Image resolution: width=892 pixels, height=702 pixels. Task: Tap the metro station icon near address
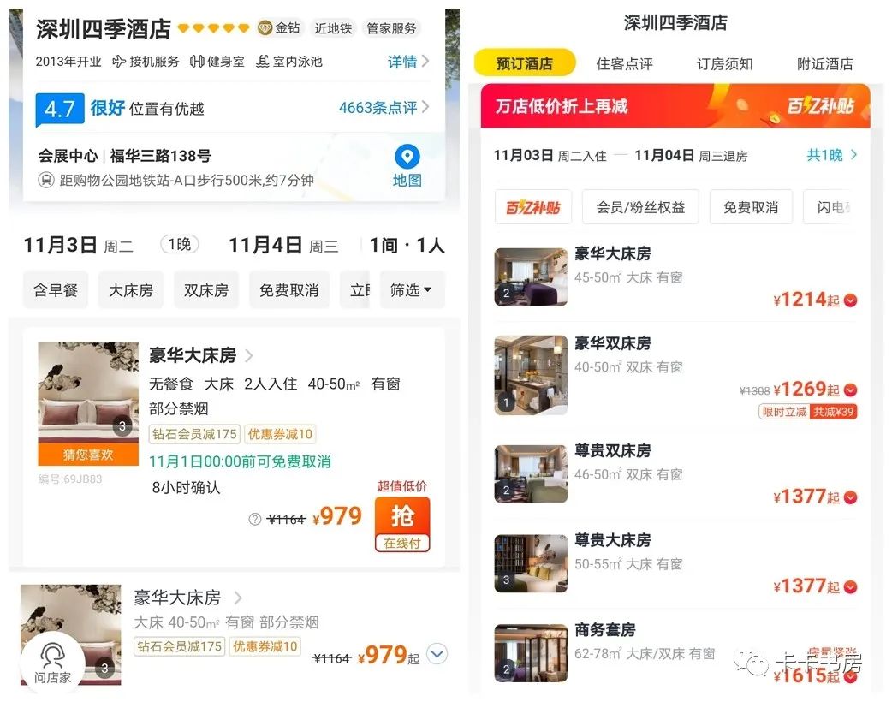[x=46, y=181]
